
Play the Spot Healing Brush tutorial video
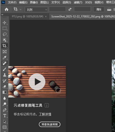(37, 82)
